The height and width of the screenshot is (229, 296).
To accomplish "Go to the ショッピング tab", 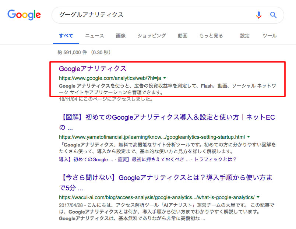I will (x=152, y=36).
